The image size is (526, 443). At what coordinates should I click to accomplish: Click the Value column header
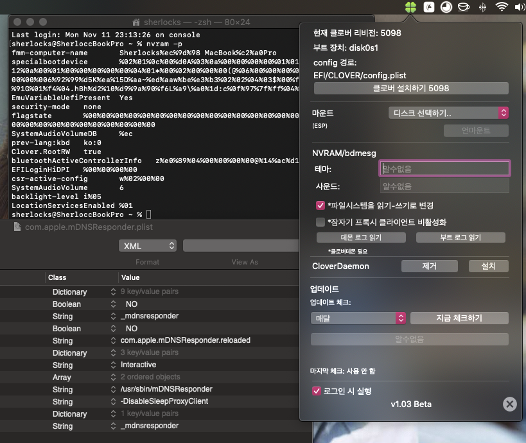tap(130, 277)
